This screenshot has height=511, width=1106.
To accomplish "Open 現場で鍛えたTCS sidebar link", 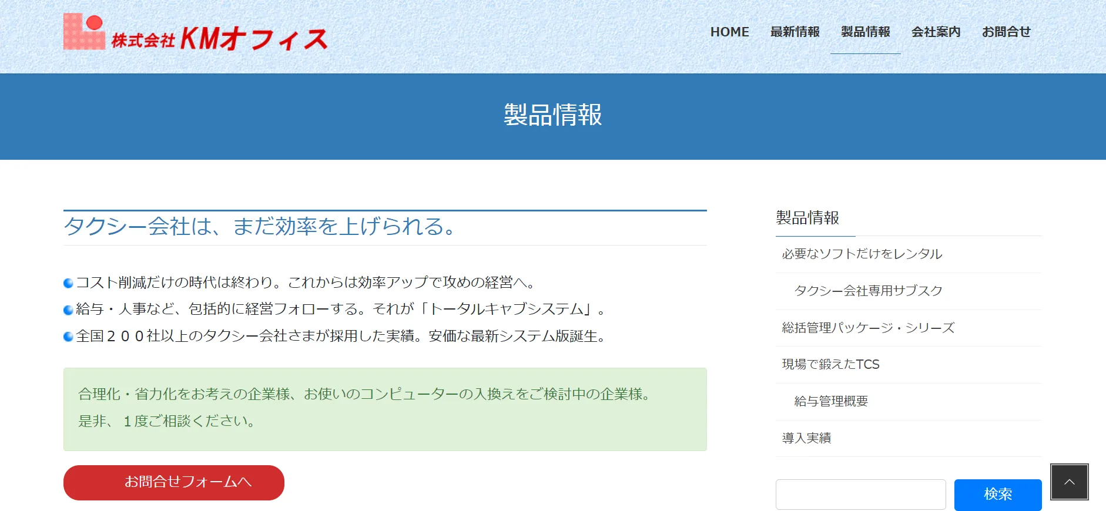I will [830, 364].
